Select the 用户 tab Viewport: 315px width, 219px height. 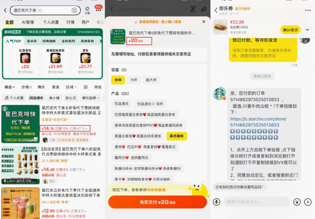pos(85,22)
